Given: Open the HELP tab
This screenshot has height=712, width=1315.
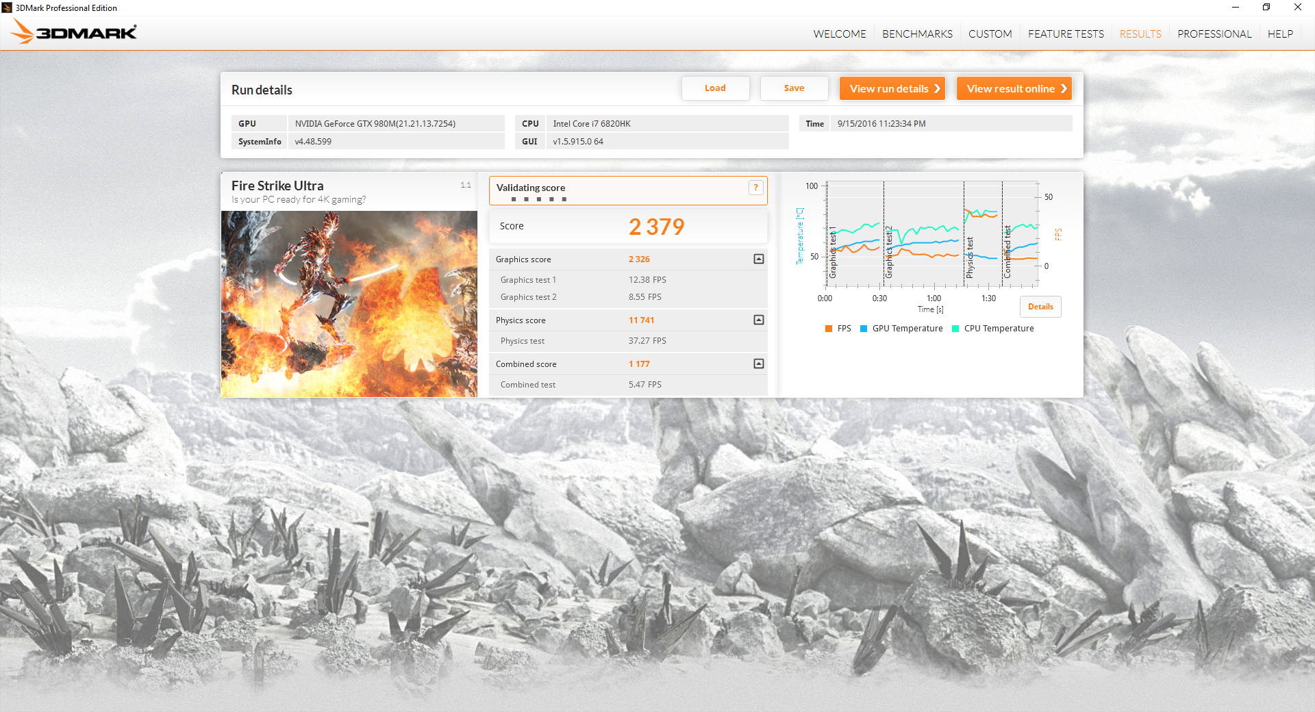Looking at the screenshot, I should click(x=1280, y=34).
